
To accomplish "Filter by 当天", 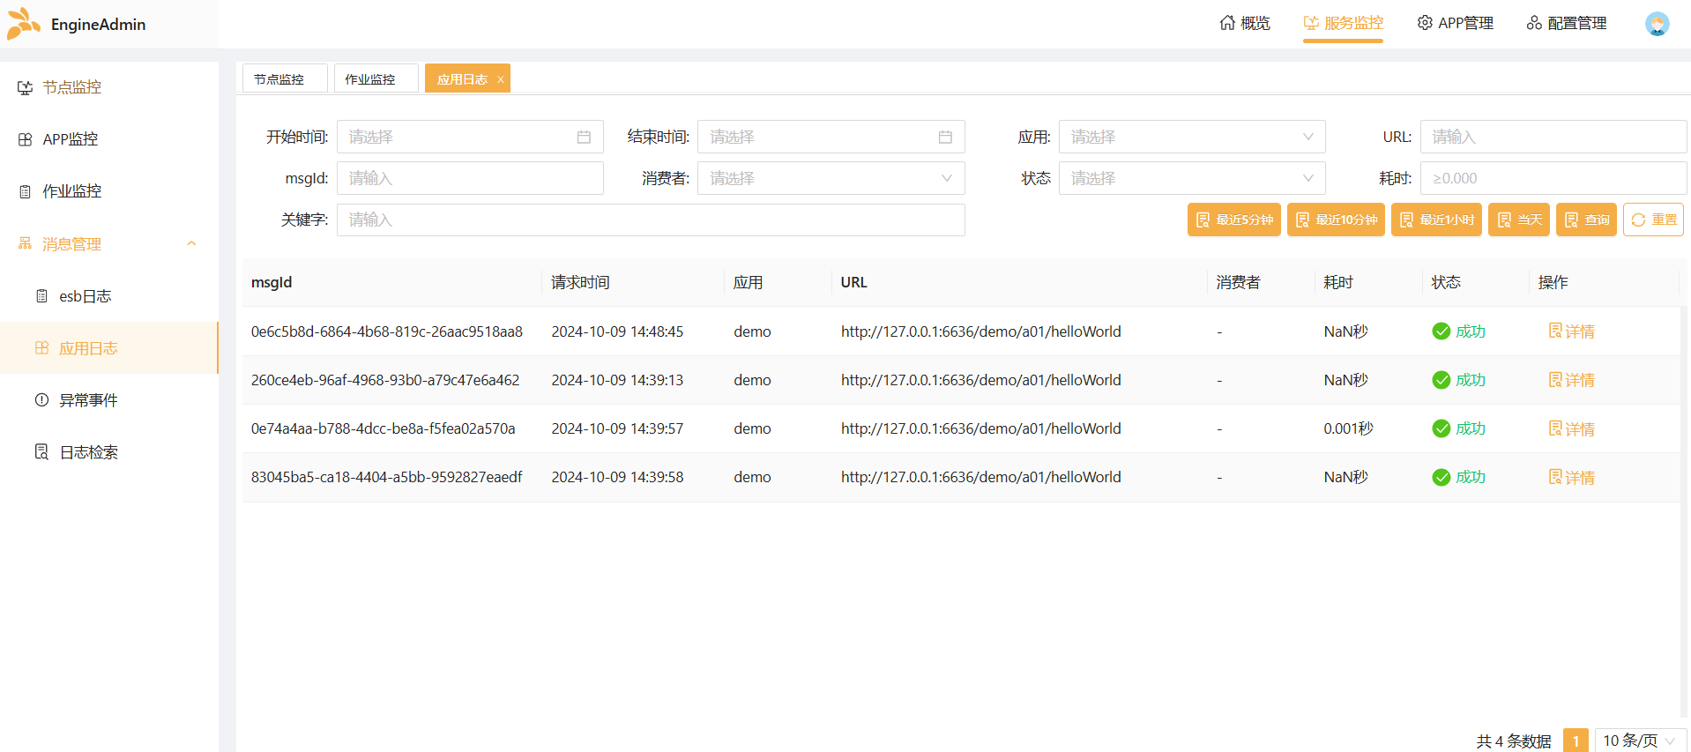I will 1519,220.
